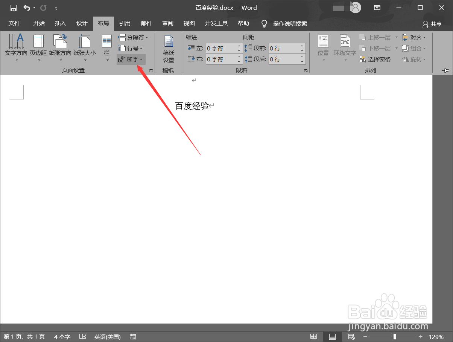This screenshot has width=453, height=342.
Task: Open the 段落 paragraph dialog launcher
Action: (306, 70)
